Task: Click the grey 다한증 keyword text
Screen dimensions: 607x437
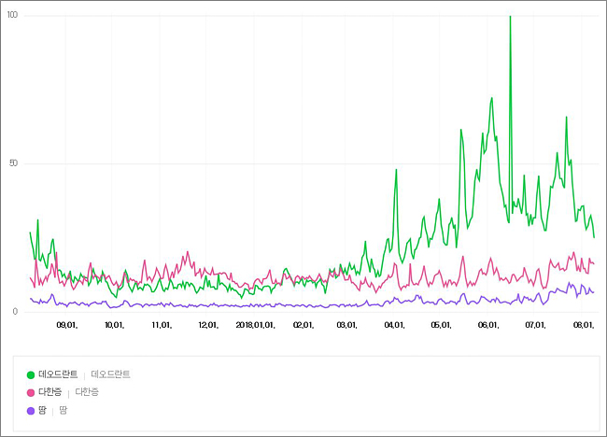Action: [87, 392]
